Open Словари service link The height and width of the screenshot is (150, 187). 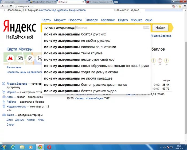91,20
